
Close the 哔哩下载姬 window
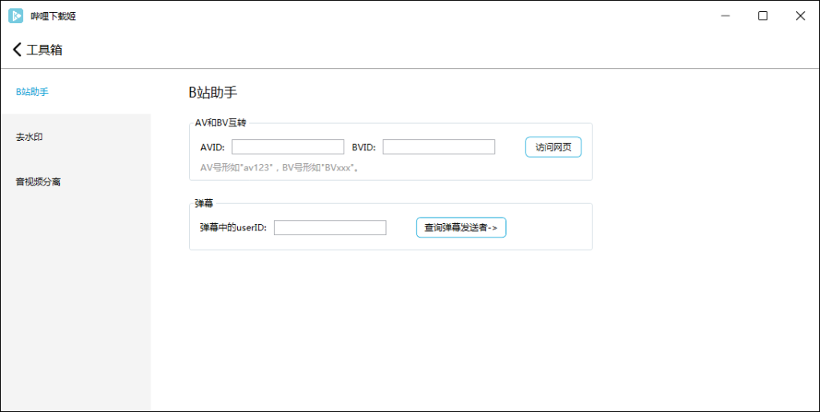click(x=800, y=16)
